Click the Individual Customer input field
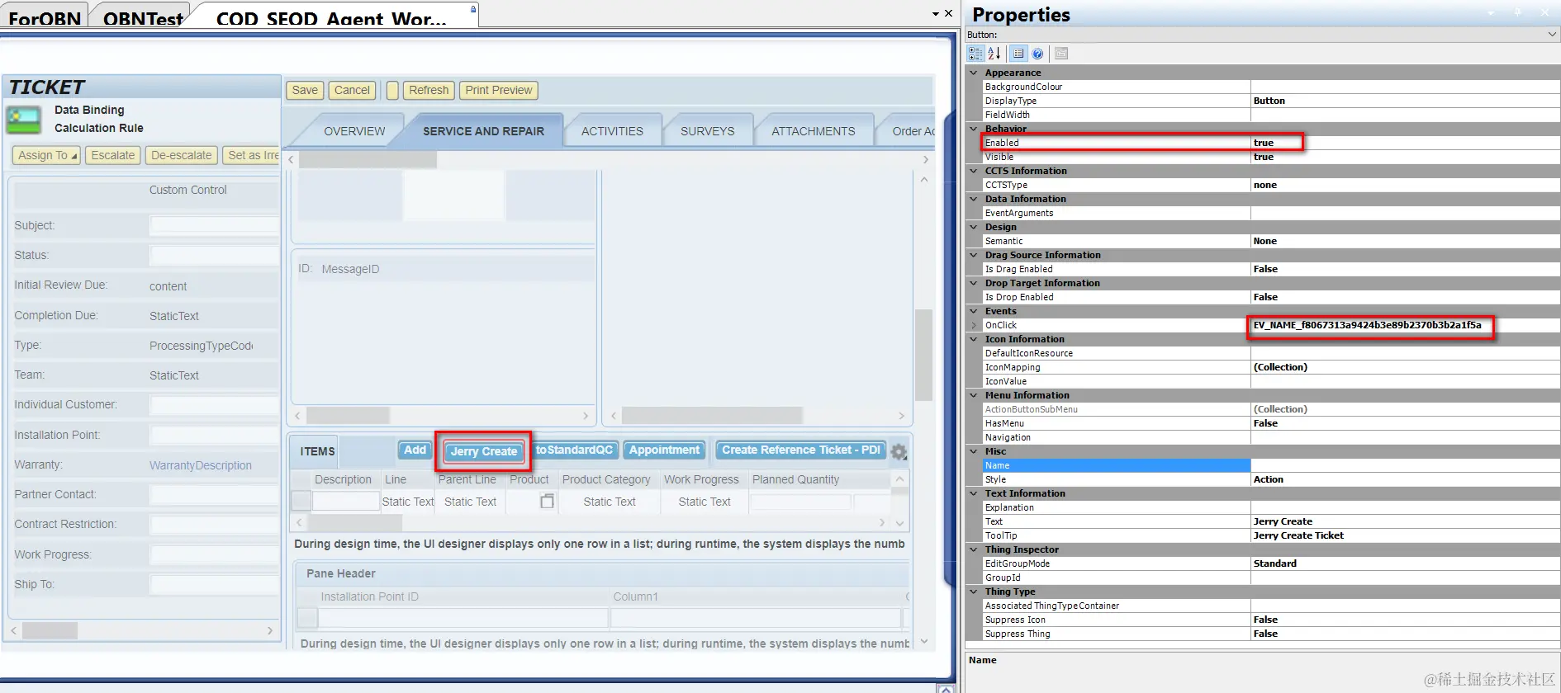This screenshot has width=1561, height=693. [x=214, y=404]
